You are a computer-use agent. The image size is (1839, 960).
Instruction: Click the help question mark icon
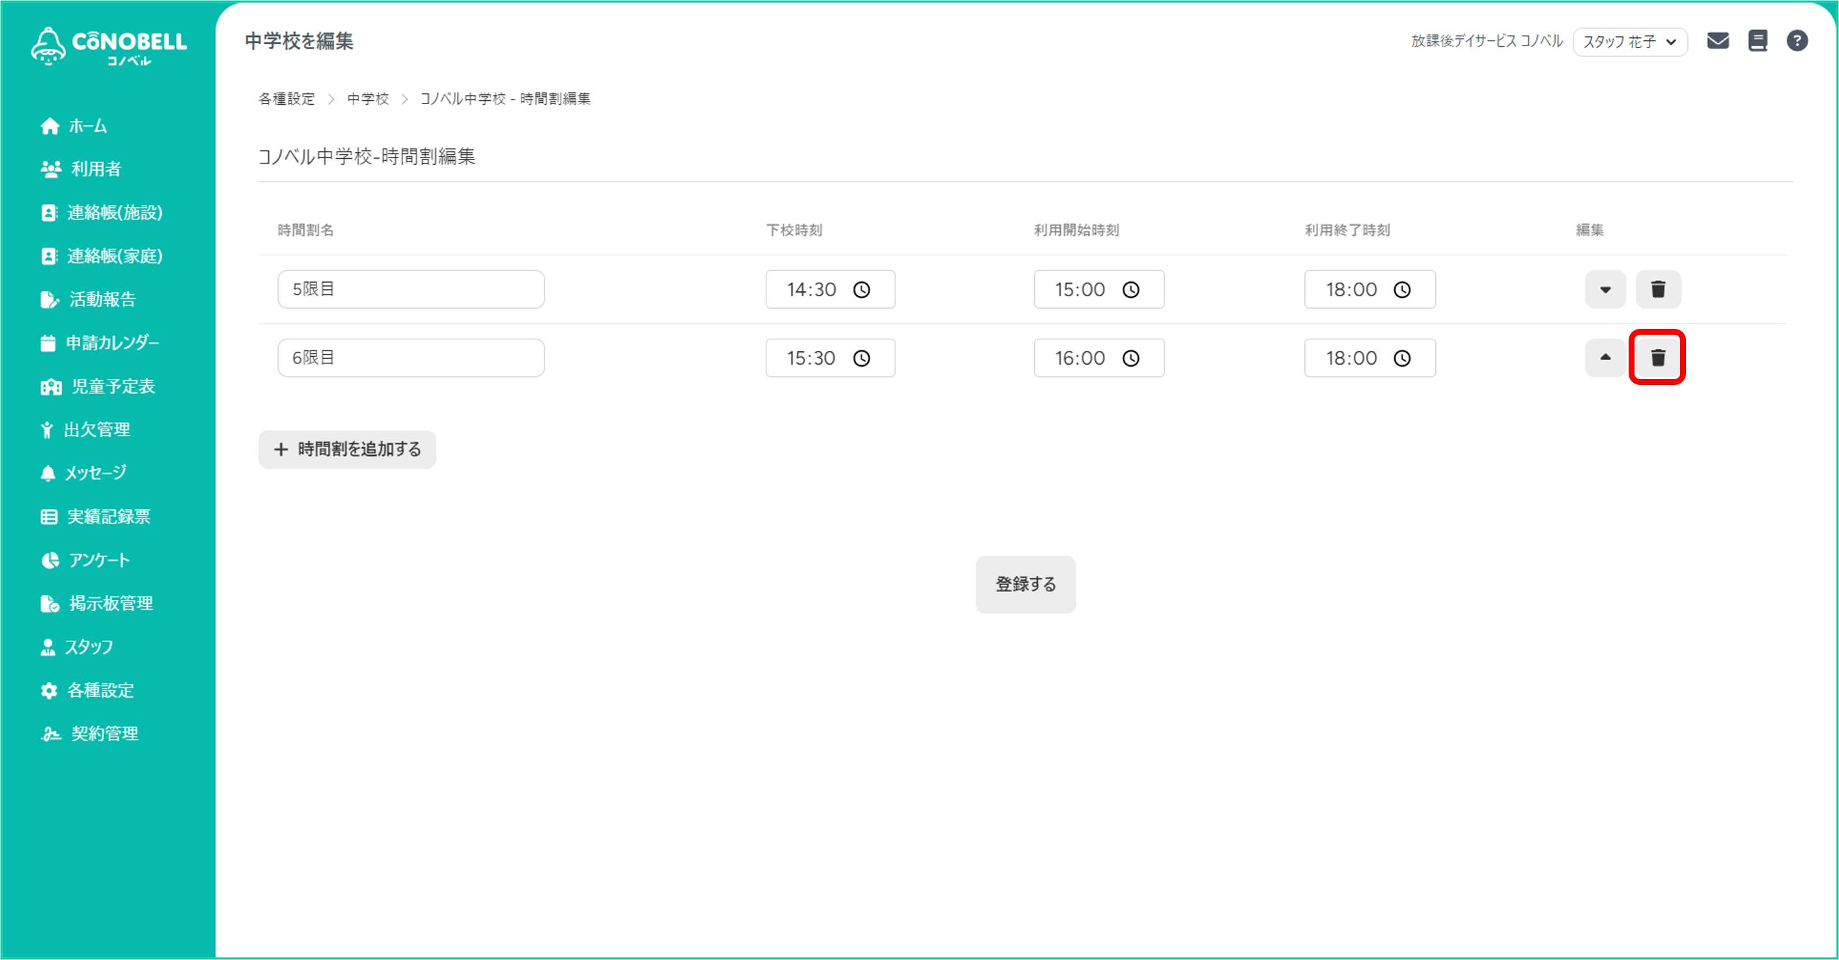(1797, 40)
